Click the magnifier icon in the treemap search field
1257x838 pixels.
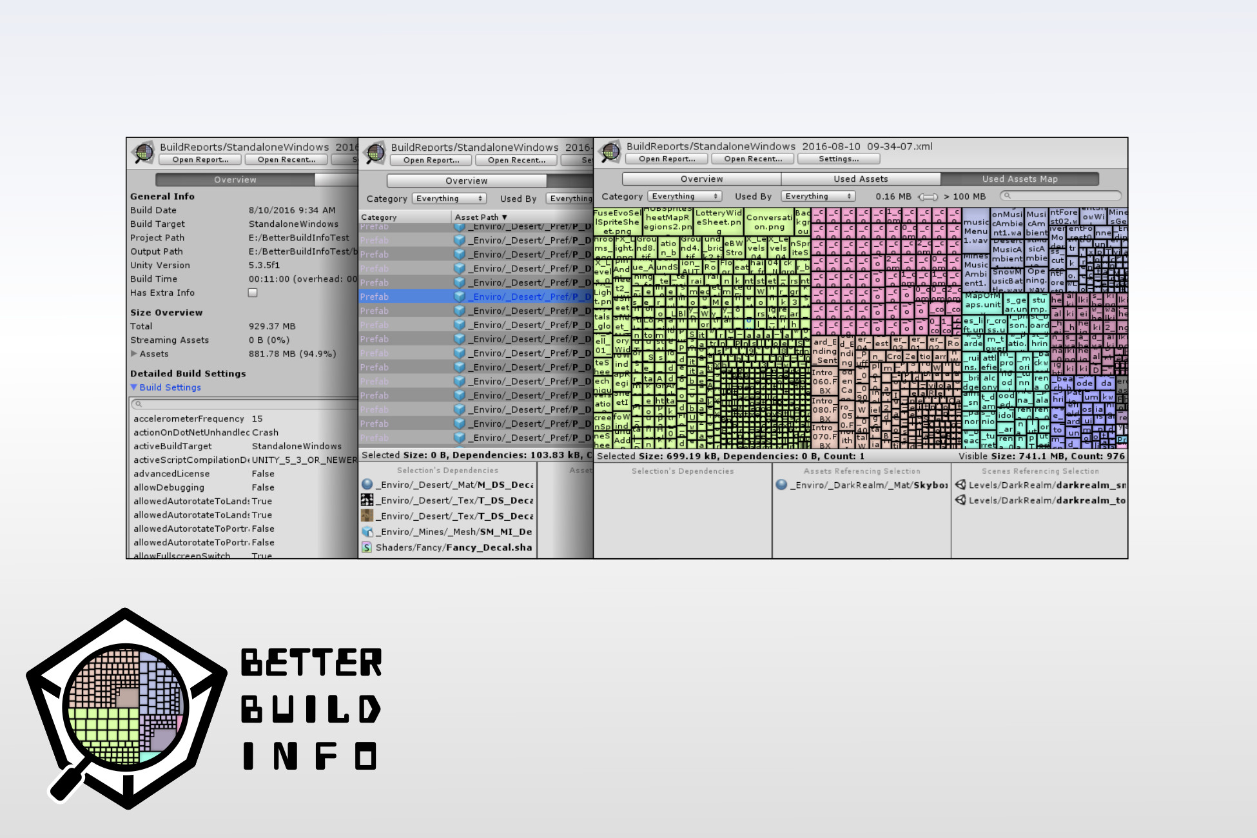(1008, 196)
